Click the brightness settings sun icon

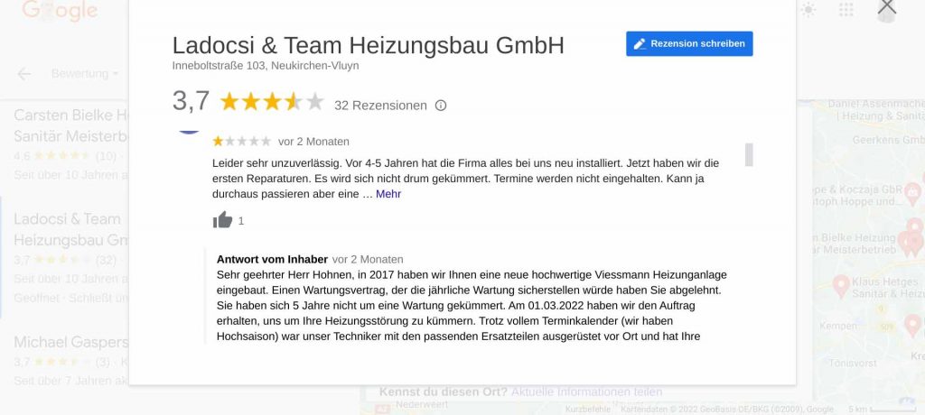(x=808, y=9)
